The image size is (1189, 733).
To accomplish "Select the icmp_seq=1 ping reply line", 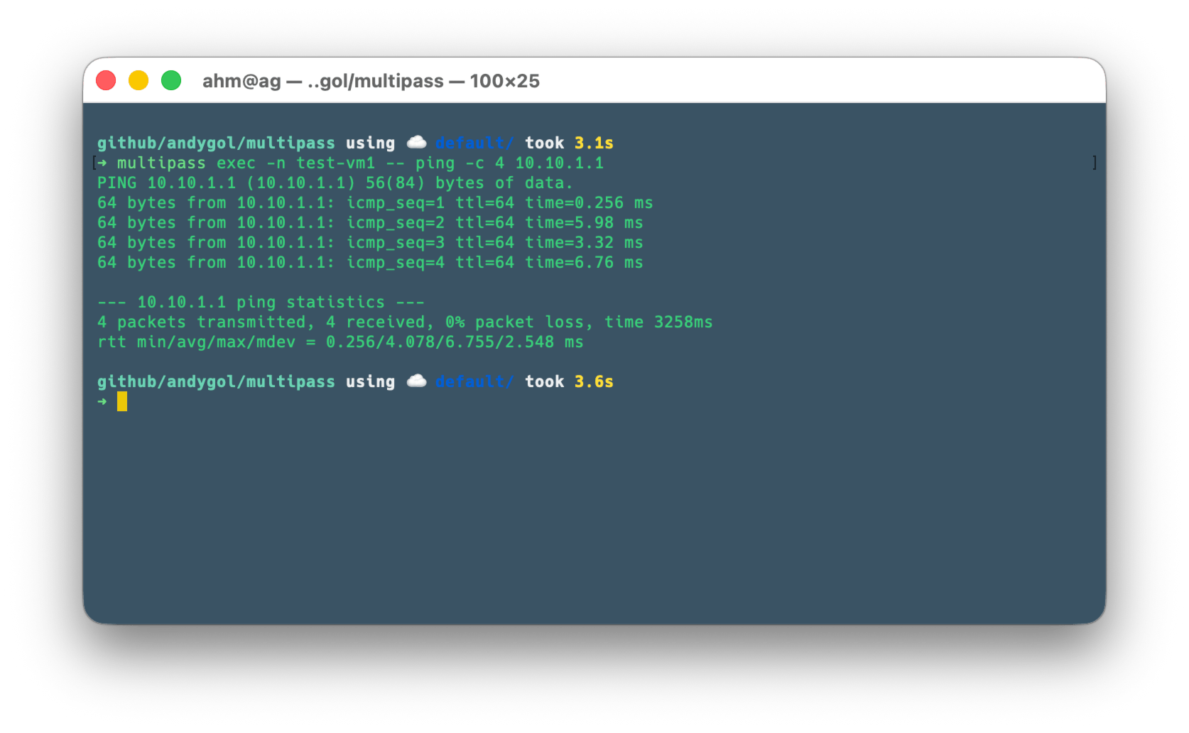I will point(374,202).
